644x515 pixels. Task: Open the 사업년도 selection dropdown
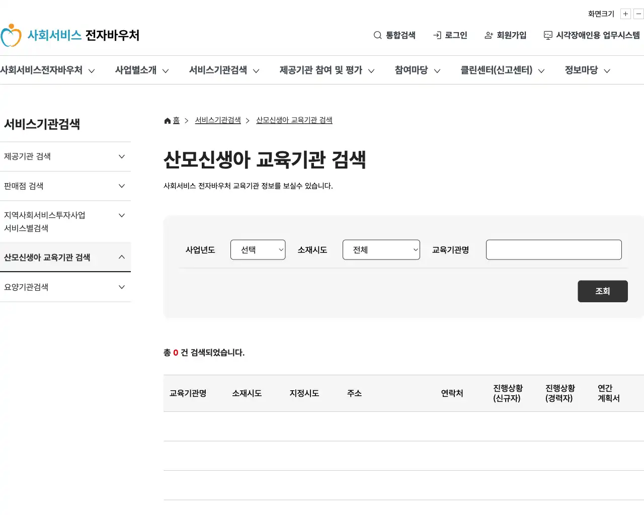tap(258, 249)
